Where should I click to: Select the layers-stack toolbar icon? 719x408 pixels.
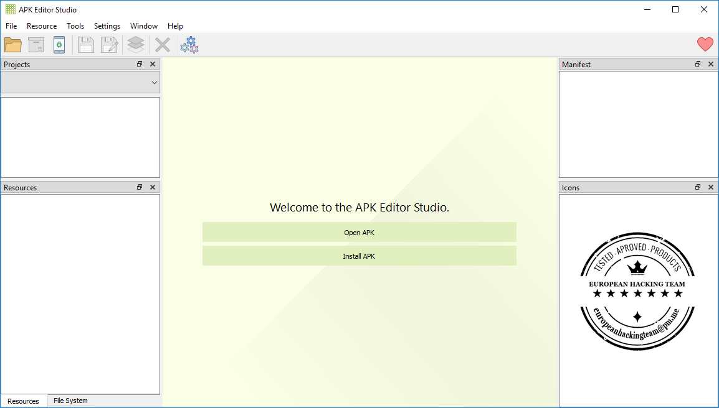(135, 44)
